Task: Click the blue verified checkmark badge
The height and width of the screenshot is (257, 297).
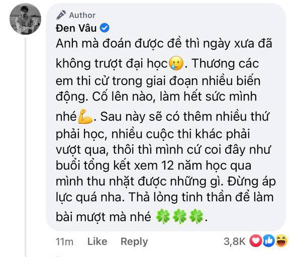Action: coord(105,28)
